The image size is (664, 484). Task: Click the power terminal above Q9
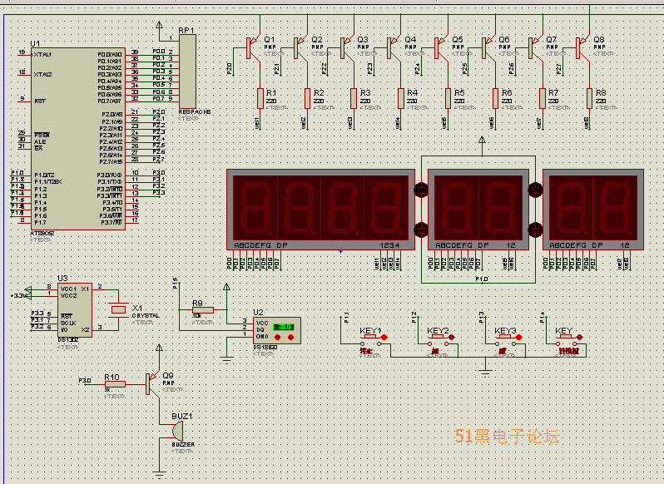159,348
